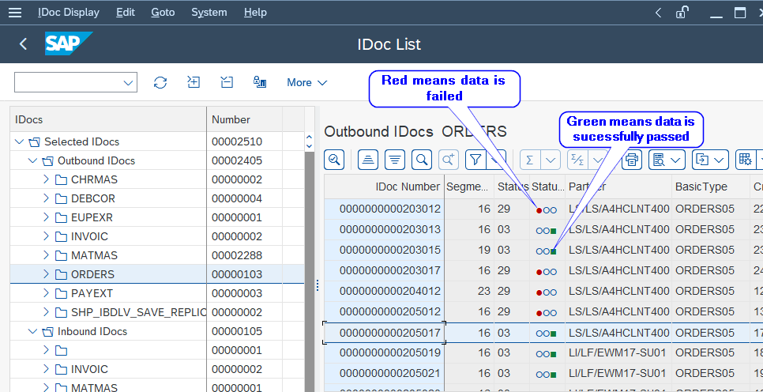
Task: Open the More toolbar dropdown
Action: tap(307, 83)
